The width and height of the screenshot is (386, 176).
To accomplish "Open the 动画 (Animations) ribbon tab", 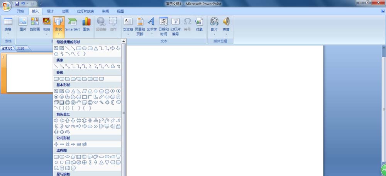I will [65, 11].
